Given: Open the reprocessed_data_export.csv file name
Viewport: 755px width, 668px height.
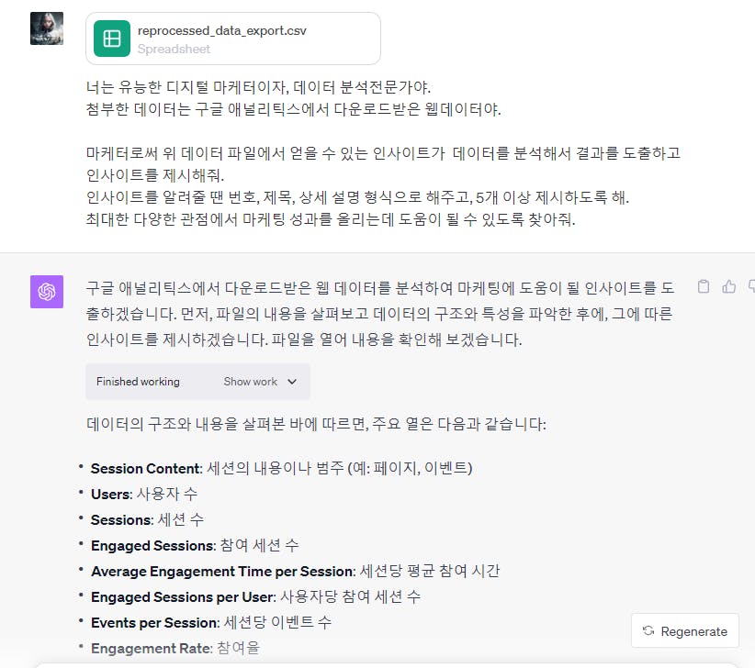Looking at the screenshot, I should (x=222, y=31).
